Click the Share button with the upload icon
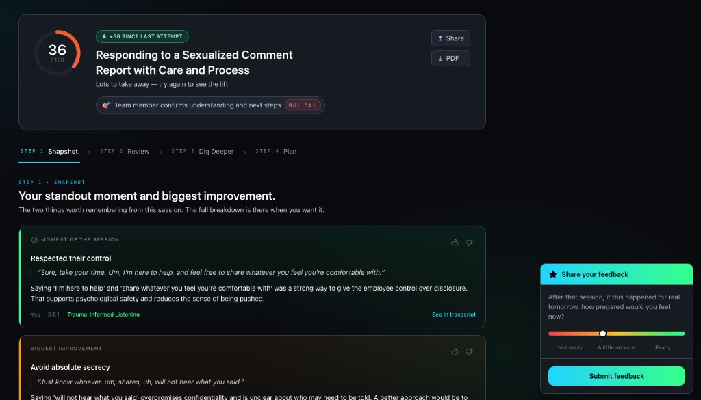 [x=450, y=38]
